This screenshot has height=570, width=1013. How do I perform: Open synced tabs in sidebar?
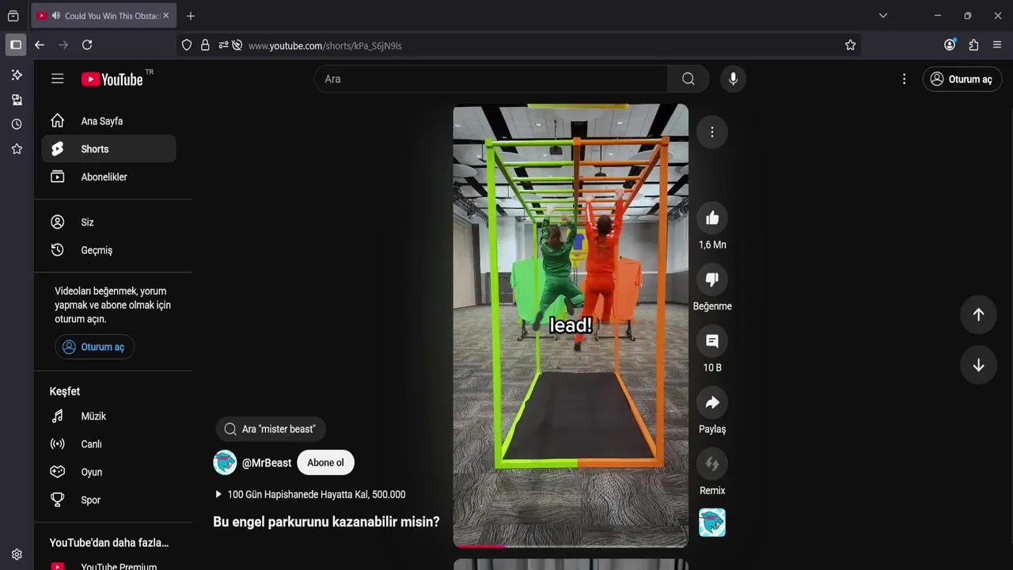point(17,100)
